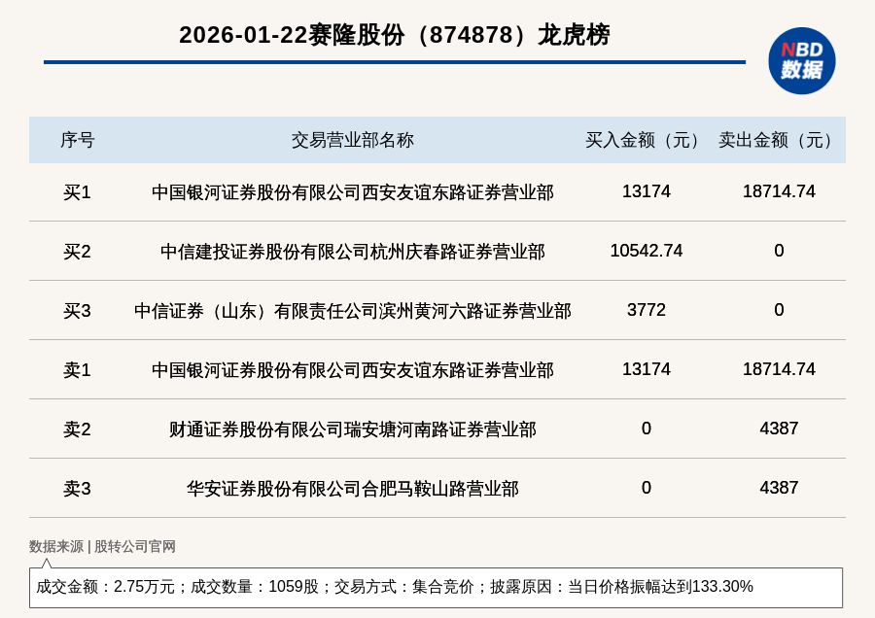Click the 3772 buy amount cell

click(x=646, y=310)
